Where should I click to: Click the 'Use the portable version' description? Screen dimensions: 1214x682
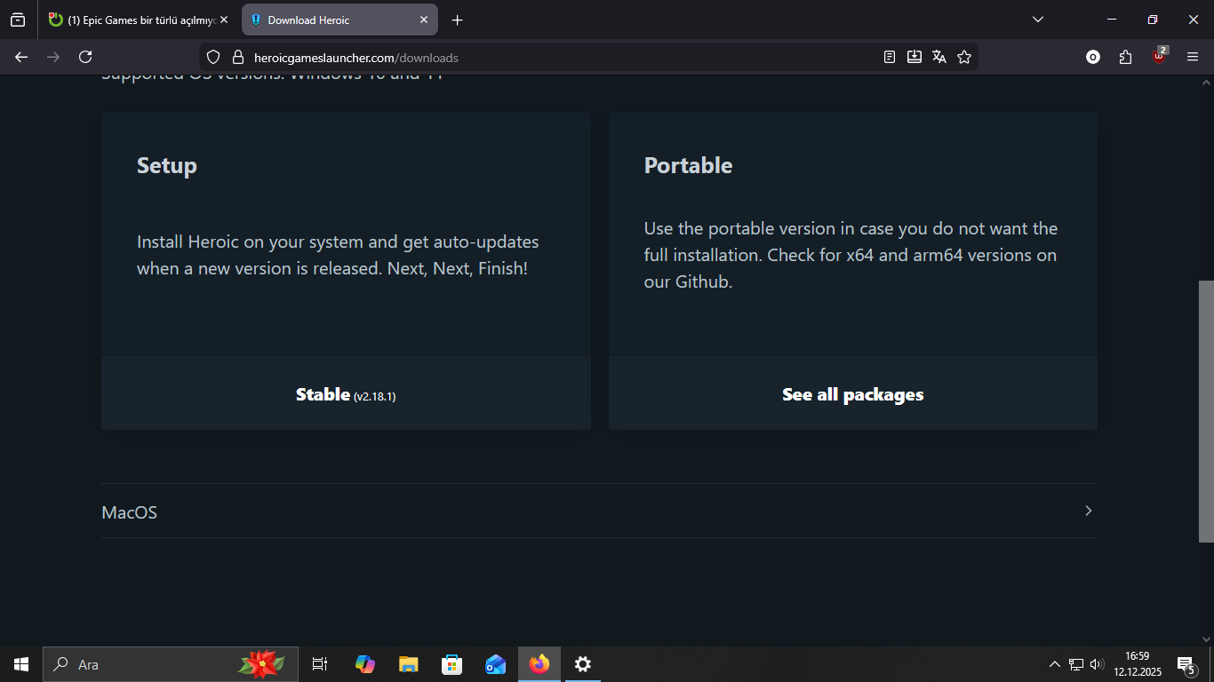pos(851,255)
